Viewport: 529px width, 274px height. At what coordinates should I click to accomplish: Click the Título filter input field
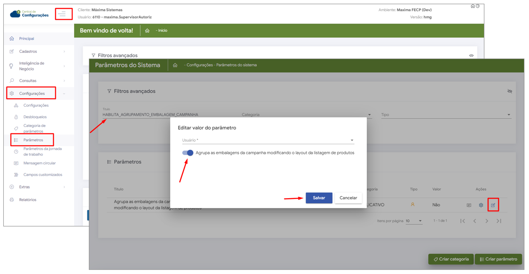click(169, 115)
